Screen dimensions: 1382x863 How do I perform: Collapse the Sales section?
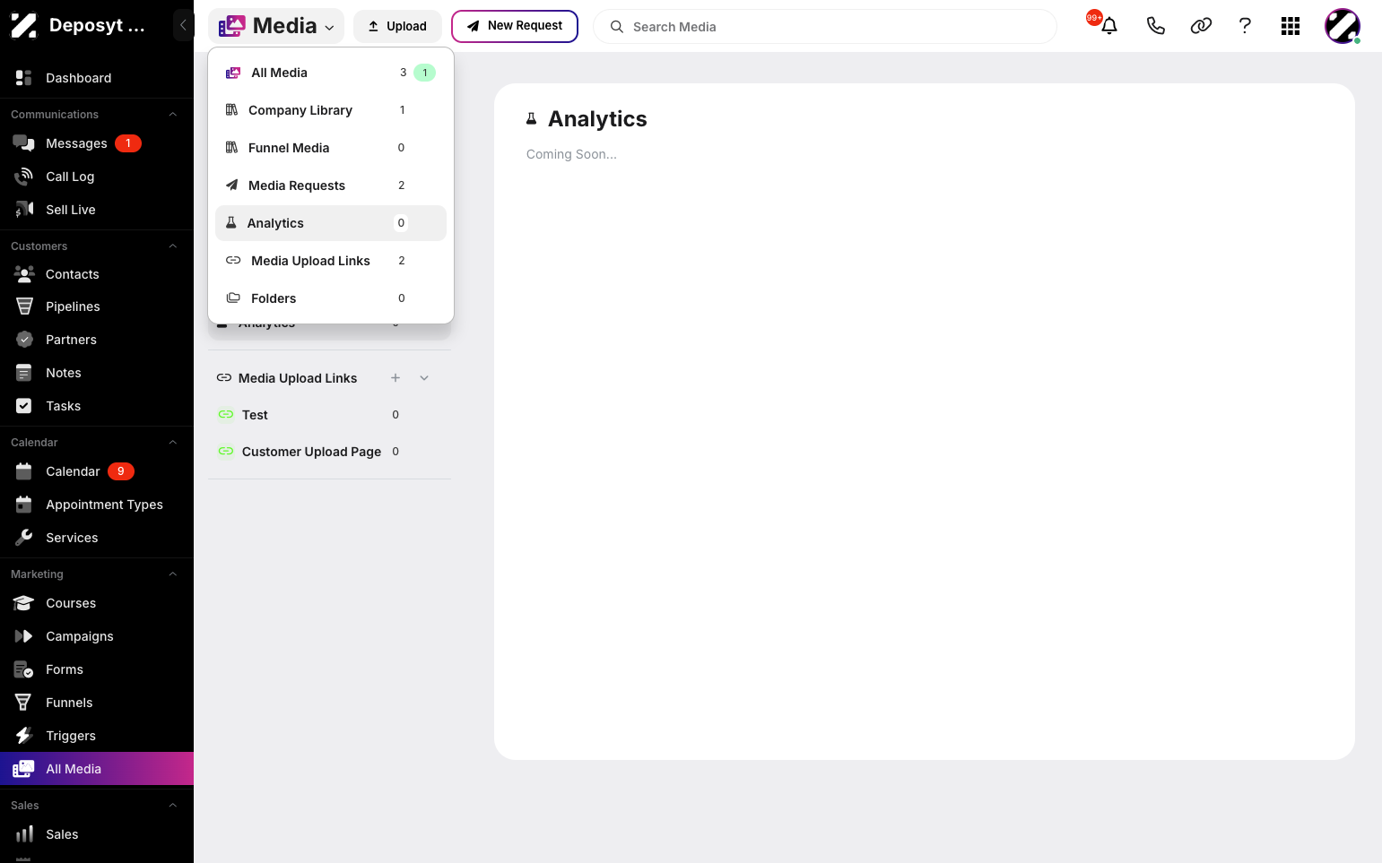(x=173, y=806)
